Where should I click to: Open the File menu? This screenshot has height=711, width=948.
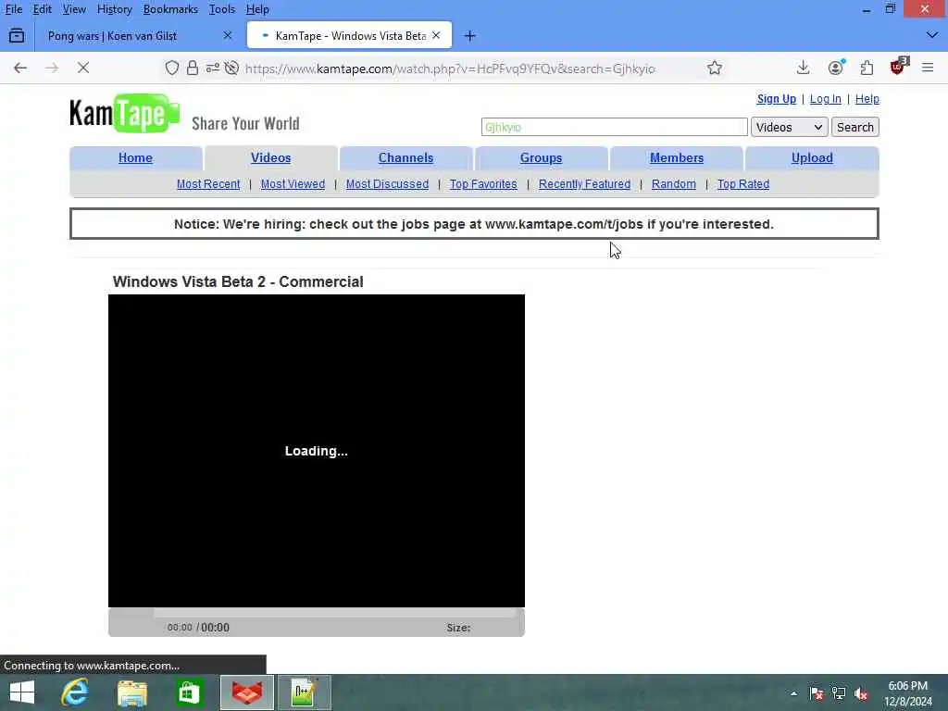[13, 9]
